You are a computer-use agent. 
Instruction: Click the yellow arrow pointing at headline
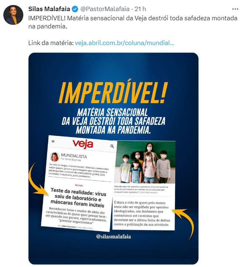[37, 180]
